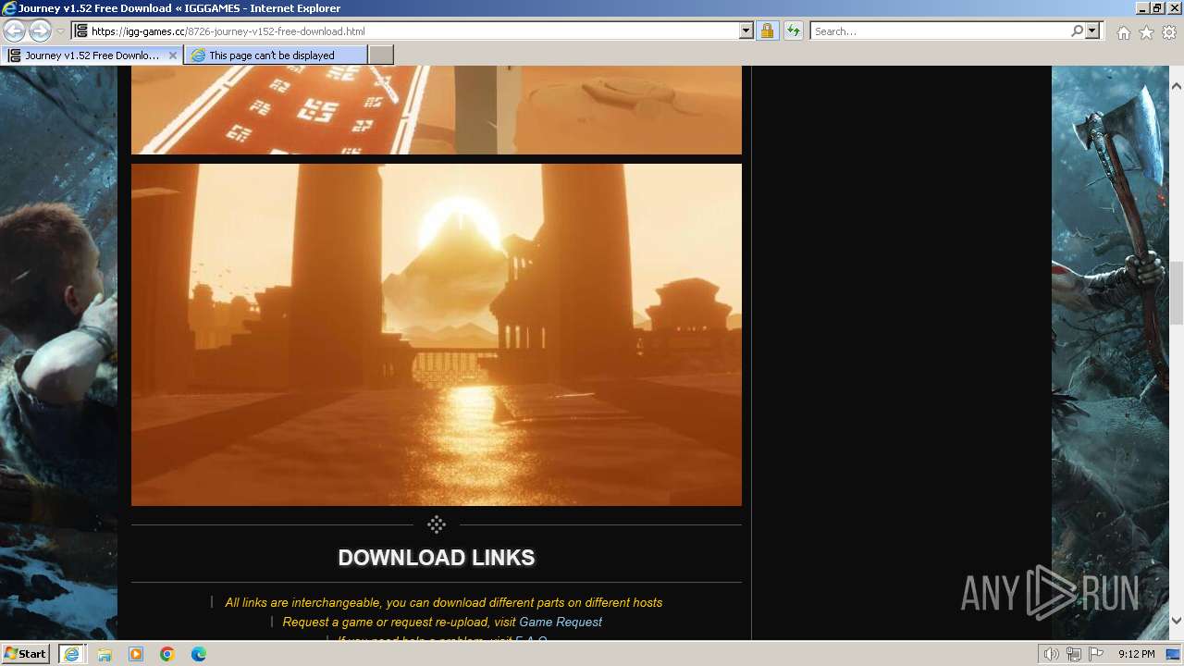This screenshot has height=666, width=1184.
Task: Click the Internet Explorer title bar icon
Action: click(8, 8)
